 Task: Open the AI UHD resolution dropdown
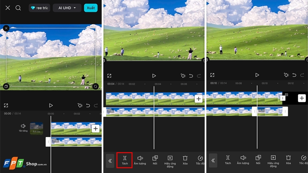(67, 8)
